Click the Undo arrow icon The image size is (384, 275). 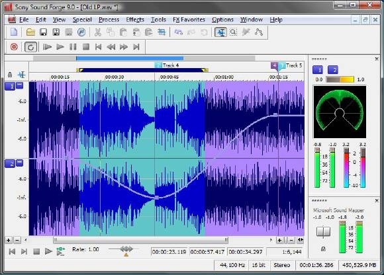coord(179,32)
